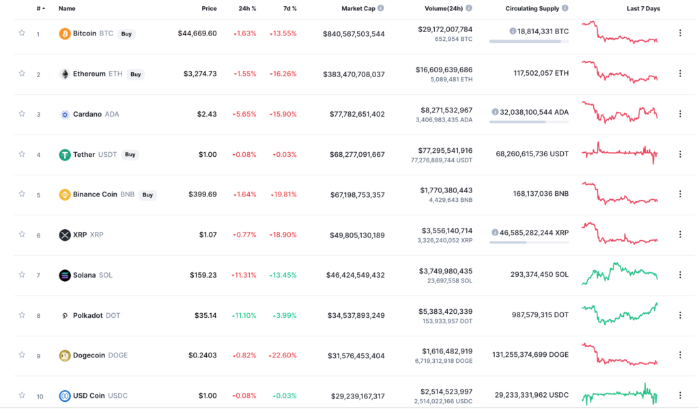Image resolution: width=699 pixels, height=410 pixels.
Task: Open more options menu for Ethereum row
Action: pos(680,74)
